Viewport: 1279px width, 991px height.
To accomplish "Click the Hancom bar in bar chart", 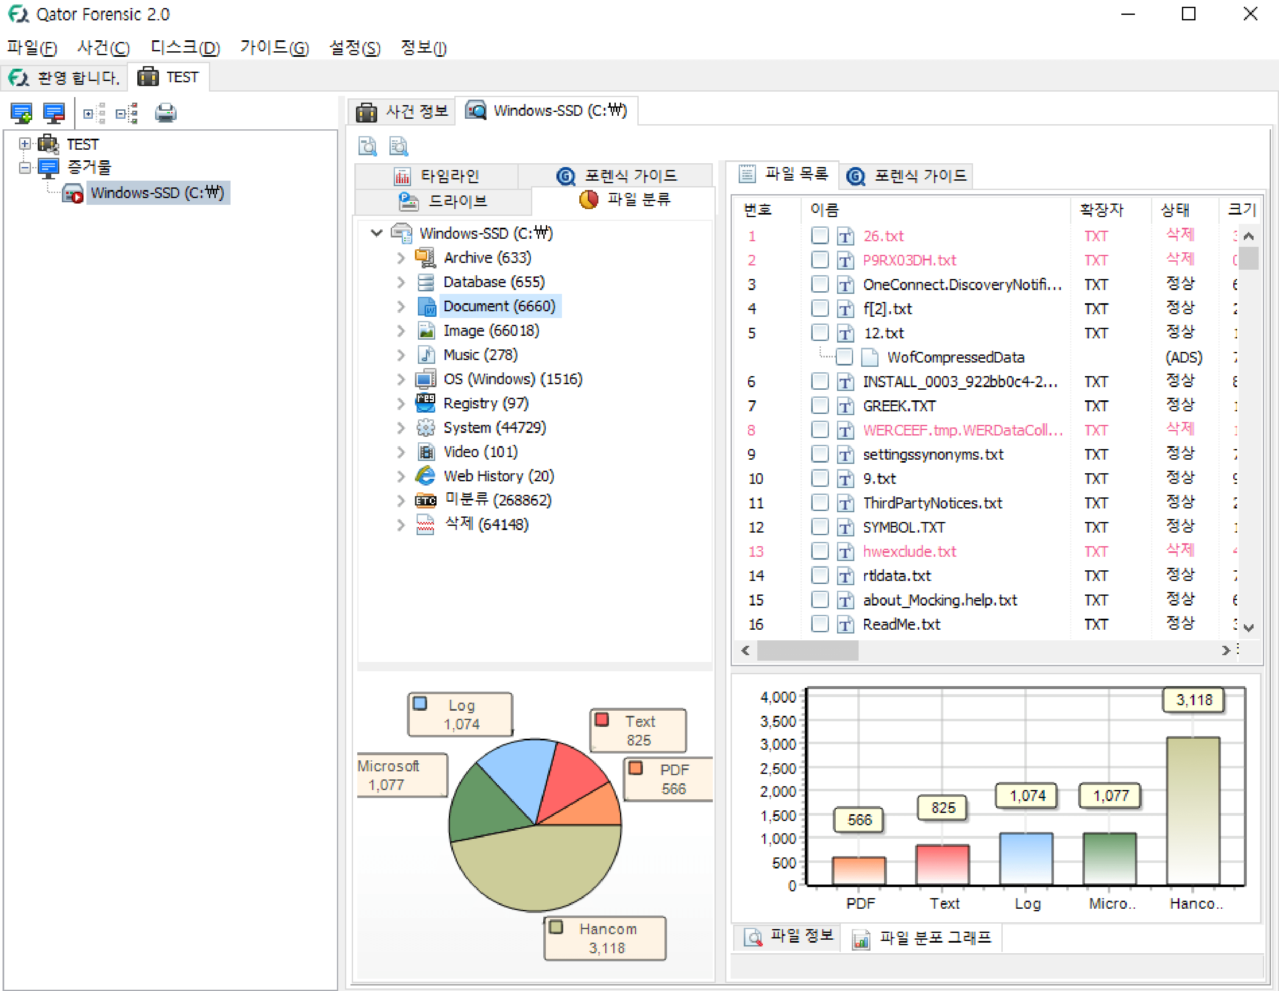I will point(1193,810).
